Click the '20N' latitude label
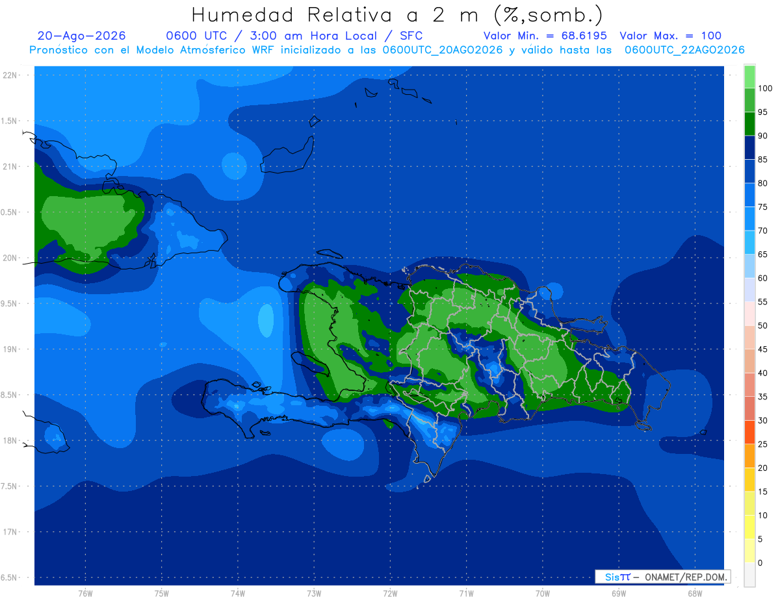 9,258
